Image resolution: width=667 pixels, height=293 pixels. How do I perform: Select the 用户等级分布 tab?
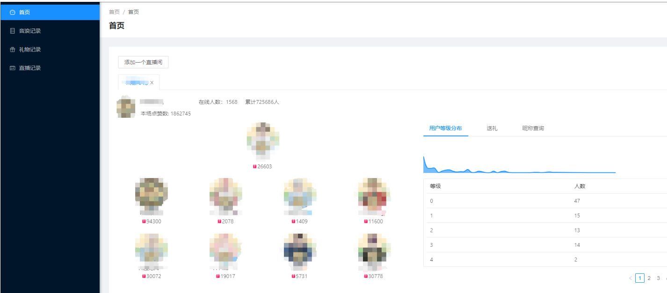coord(445,128)
